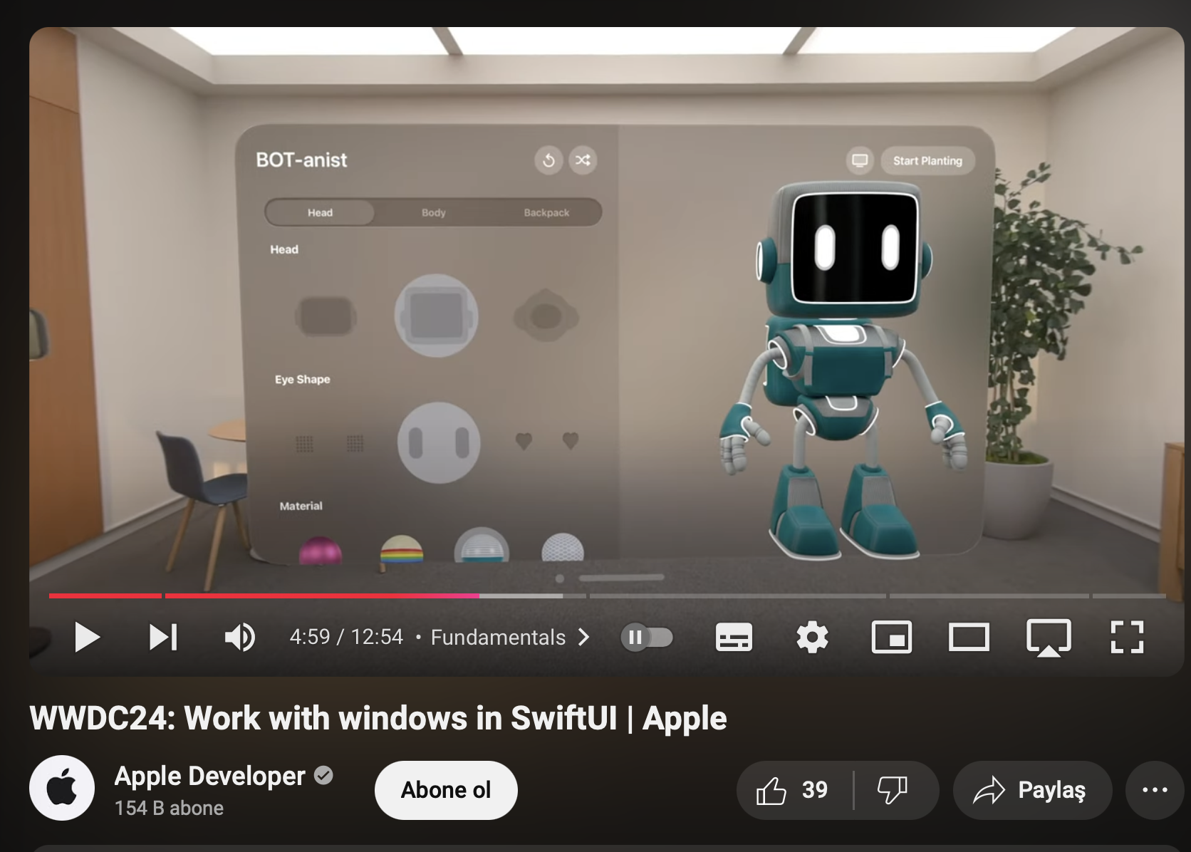Enter fullscreen mode
Image resolution: width=1191 pixels, height=852 pixels.
(1127, 637)
